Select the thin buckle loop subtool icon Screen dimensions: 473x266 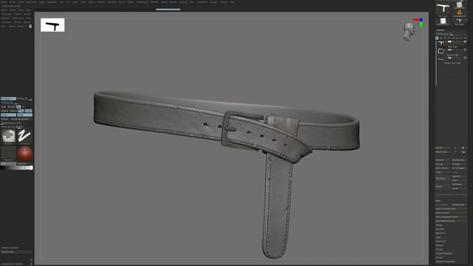(x=440, y=59)
